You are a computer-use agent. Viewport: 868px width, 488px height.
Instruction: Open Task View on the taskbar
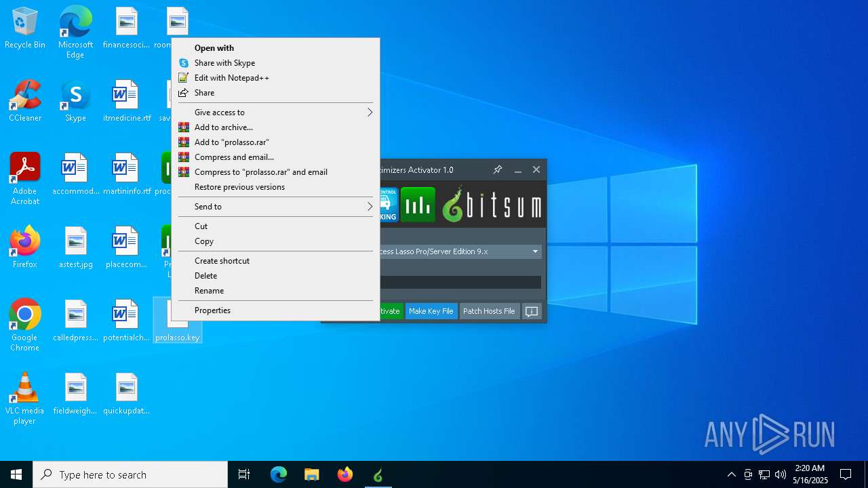[244, 474]
